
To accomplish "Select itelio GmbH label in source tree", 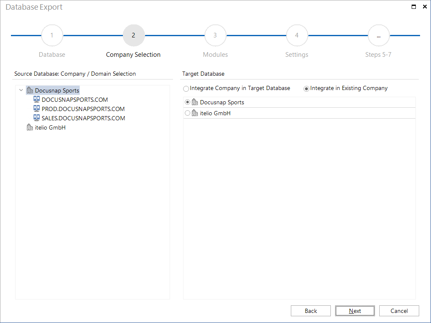I will [x=50, y=127].
